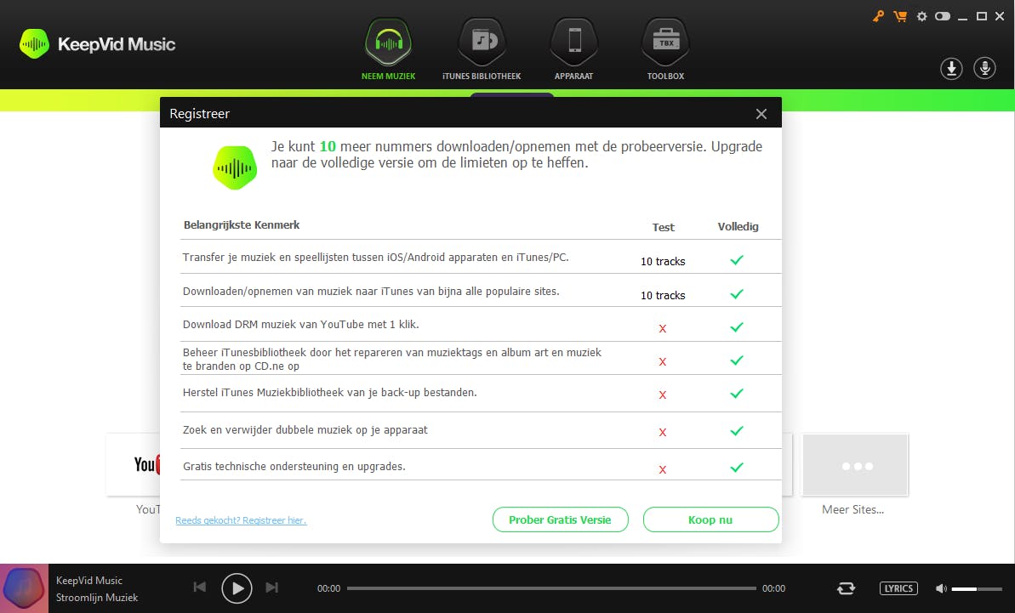This screenshot has height=613, width=1015.
Task: Click 'Belangrijkste Kenmerk' header text
Action: 242,225
